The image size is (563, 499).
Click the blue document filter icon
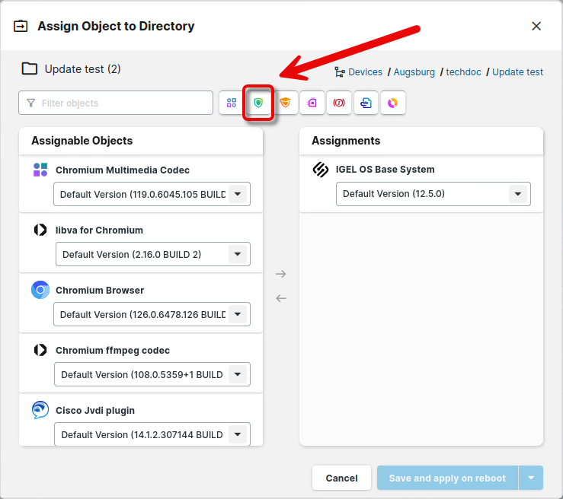[x=366, y=103]
